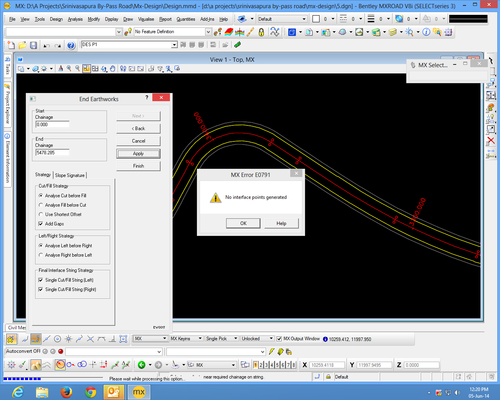This screenshot has width=500, height=400.
Task: Click OK in the MX Error E0791 dialog
Action: (x=243, y=223)
